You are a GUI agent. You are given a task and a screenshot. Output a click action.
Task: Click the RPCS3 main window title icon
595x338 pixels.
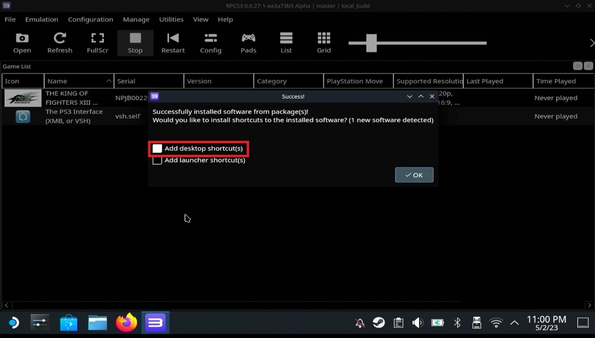(5, 5)
